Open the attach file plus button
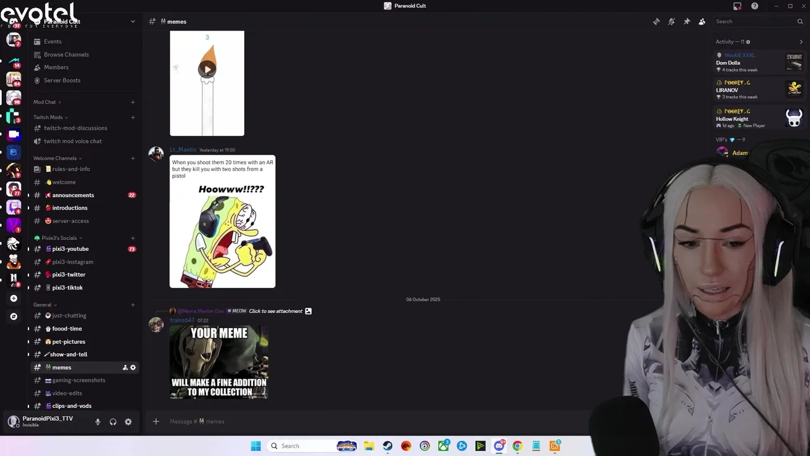 (x=156, y=421)
